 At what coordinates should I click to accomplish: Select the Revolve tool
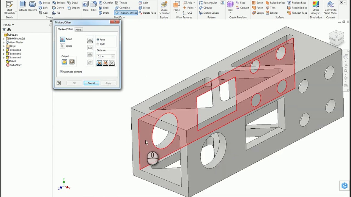click(32, 7)
